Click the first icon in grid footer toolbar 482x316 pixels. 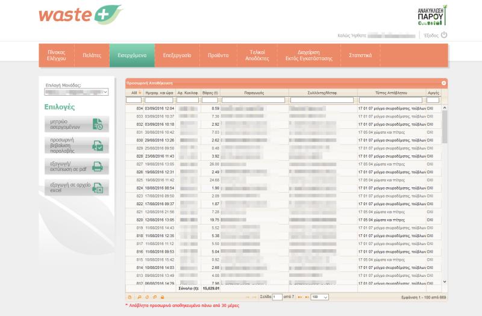[x=130, y=297]
